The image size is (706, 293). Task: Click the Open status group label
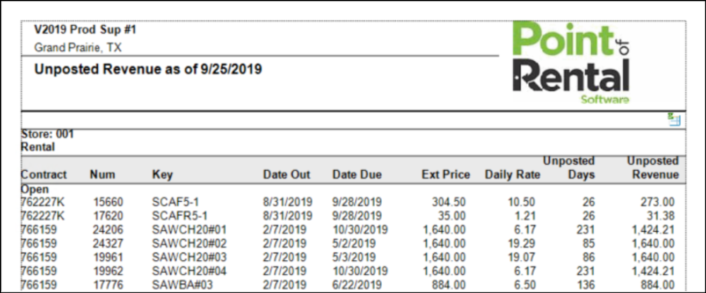[x=34, y=189]
